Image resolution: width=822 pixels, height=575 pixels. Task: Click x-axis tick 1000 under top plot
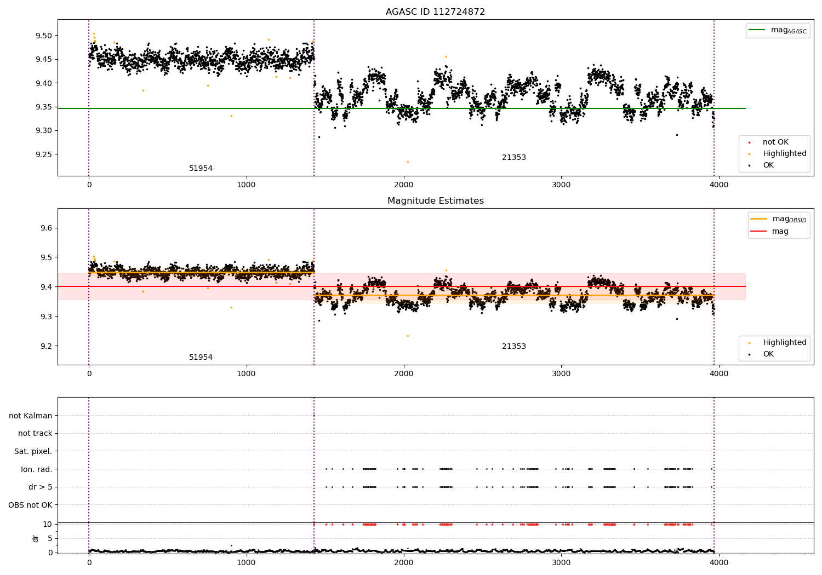(x=246, y=185)
